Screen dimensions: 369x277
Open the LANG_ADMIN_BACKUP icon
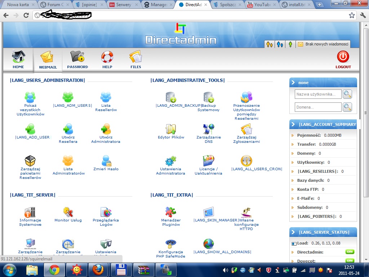point(171,97)
